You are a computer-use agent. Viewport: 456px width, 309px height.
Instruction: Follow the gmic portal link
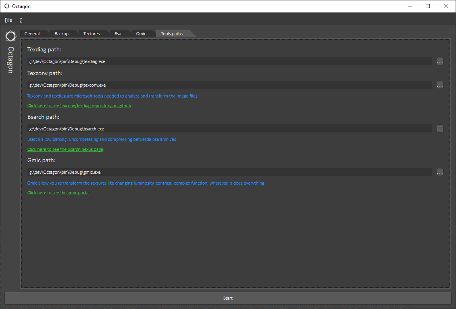tap(58, 193)
